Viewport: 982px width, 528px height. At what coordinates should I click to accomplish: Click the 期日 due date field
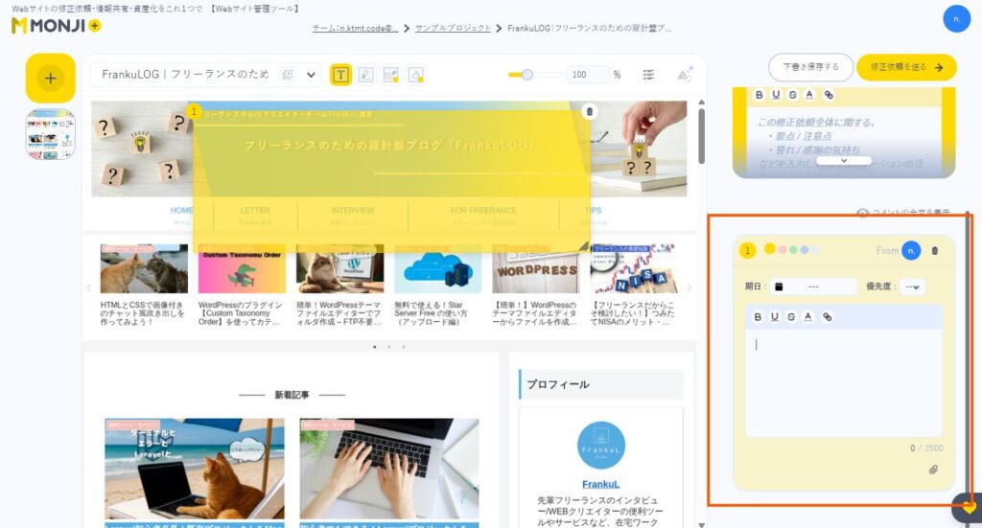click(813, 287)
